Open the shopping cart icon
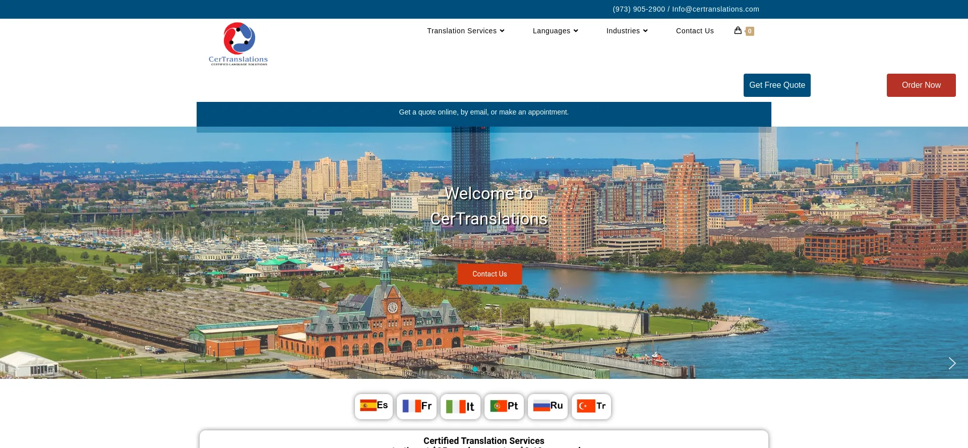The width and height of the screenshot is (968, 448). click(x=738, y=30)
